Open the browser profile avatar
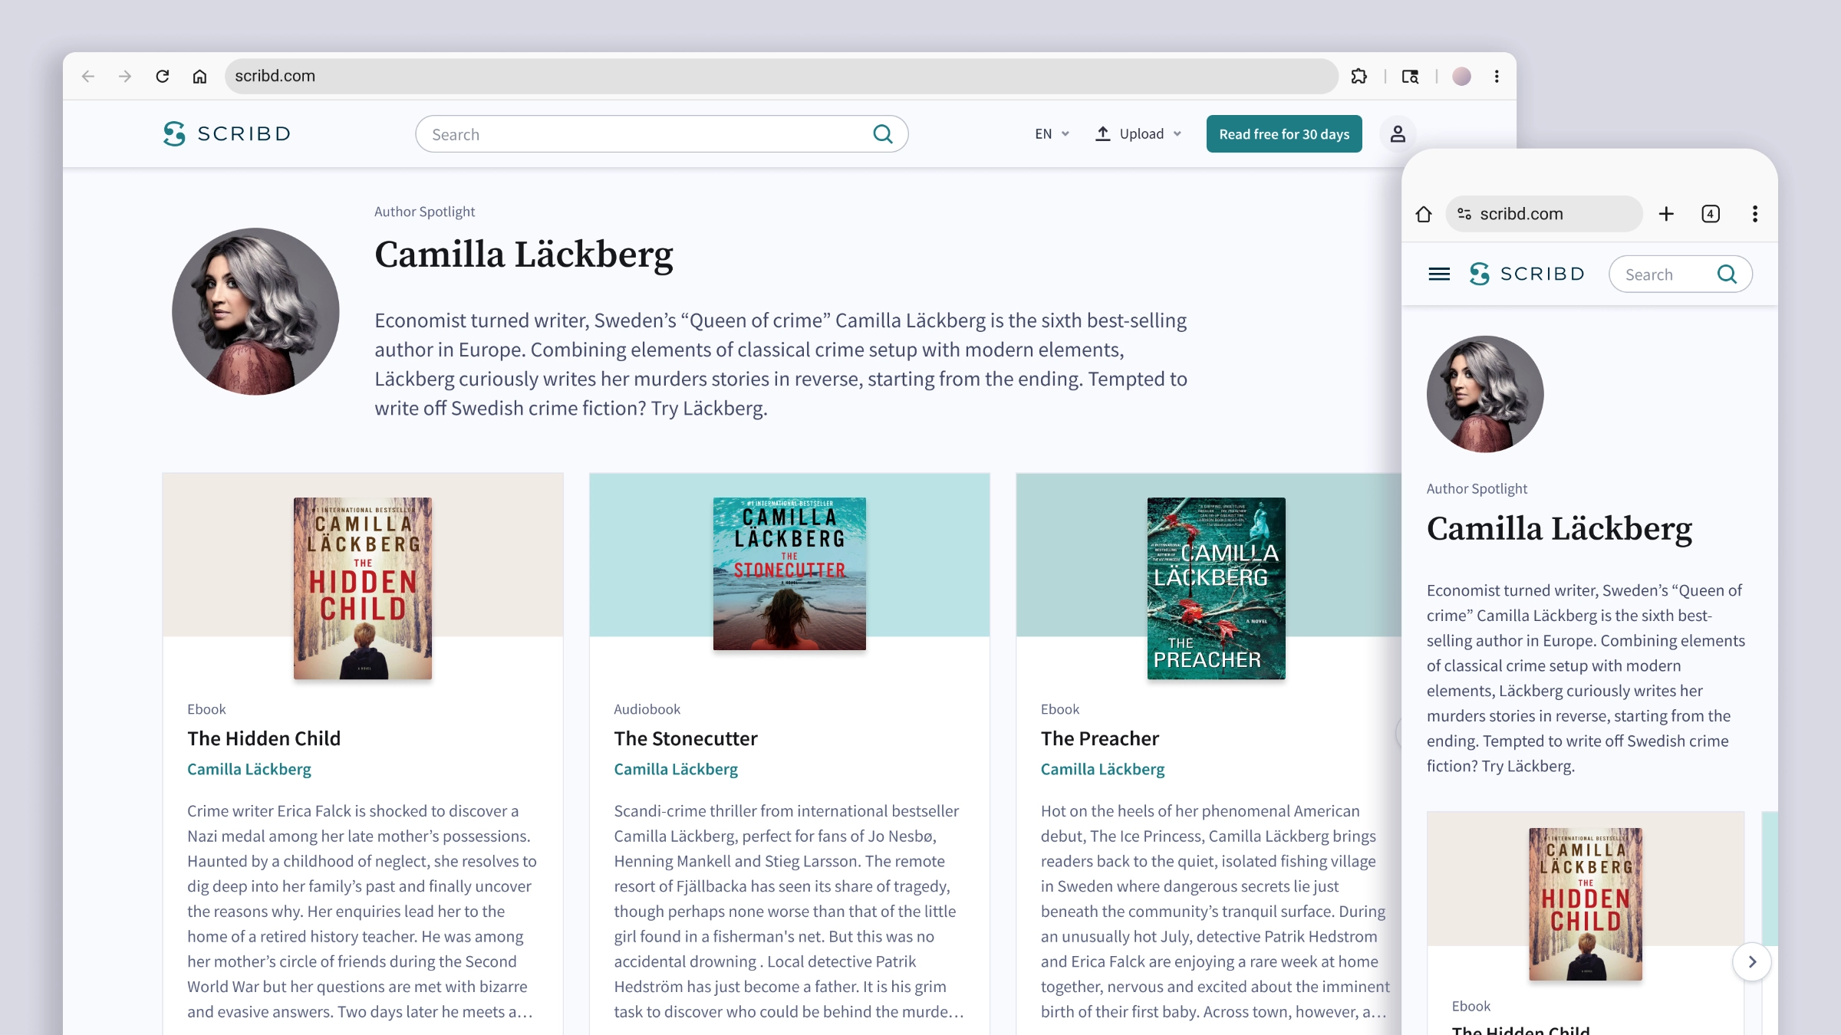This screenshot has width=1841, height=1035. 1461,76
